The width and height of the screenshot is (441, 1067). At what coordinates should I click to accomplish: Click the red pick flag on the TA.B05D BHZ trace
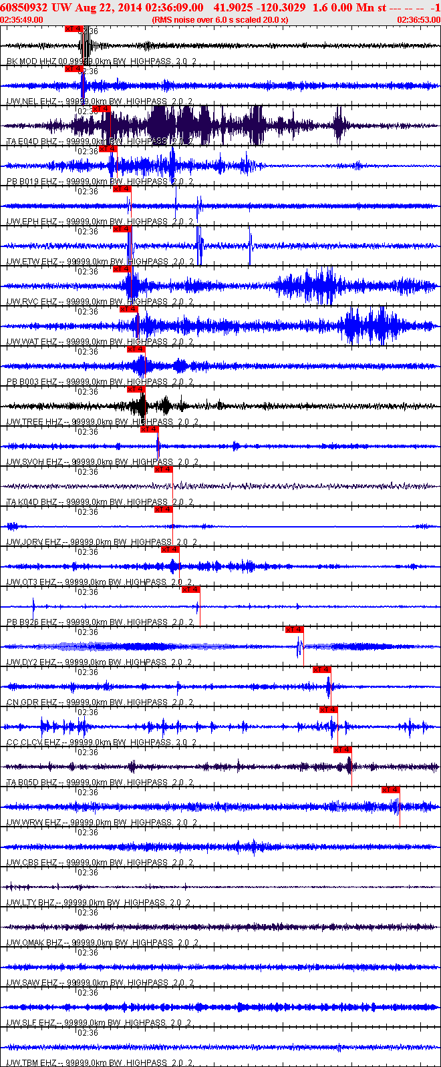coord(343,750)
